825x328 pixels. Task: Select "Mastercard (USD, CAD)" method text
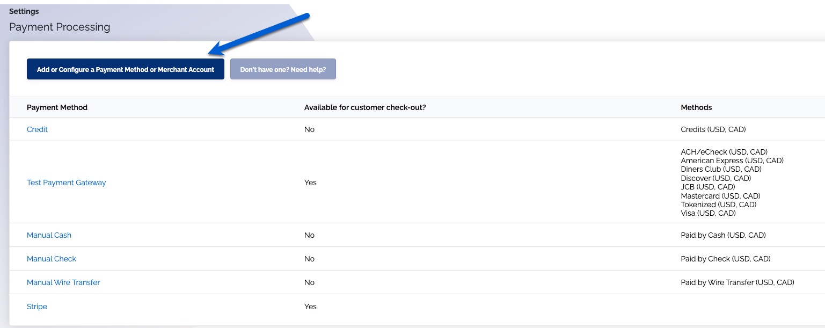[720, 196]
